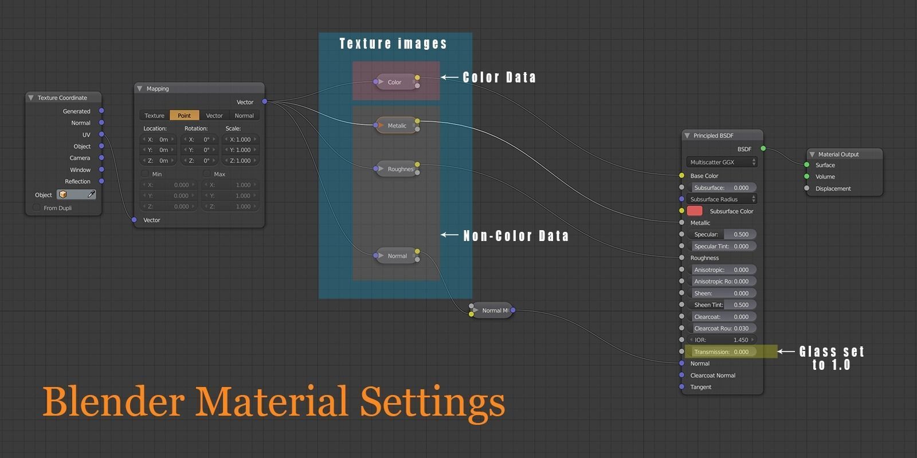Click the Mapping Vector input socket

(134, 220)
